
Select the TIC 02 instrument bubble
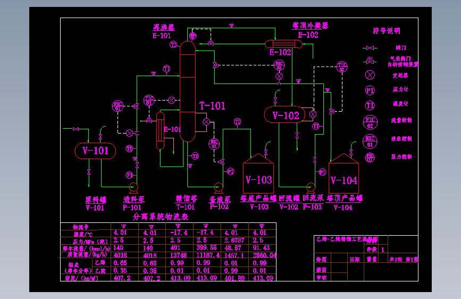click(x=342, y=67)
